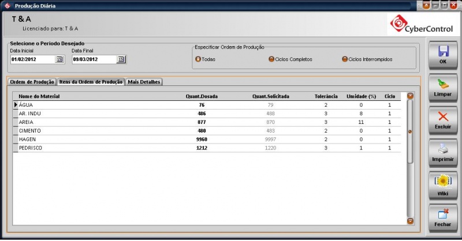Click the orange roll-up titlebar button
462x241 pixels.
426,5
